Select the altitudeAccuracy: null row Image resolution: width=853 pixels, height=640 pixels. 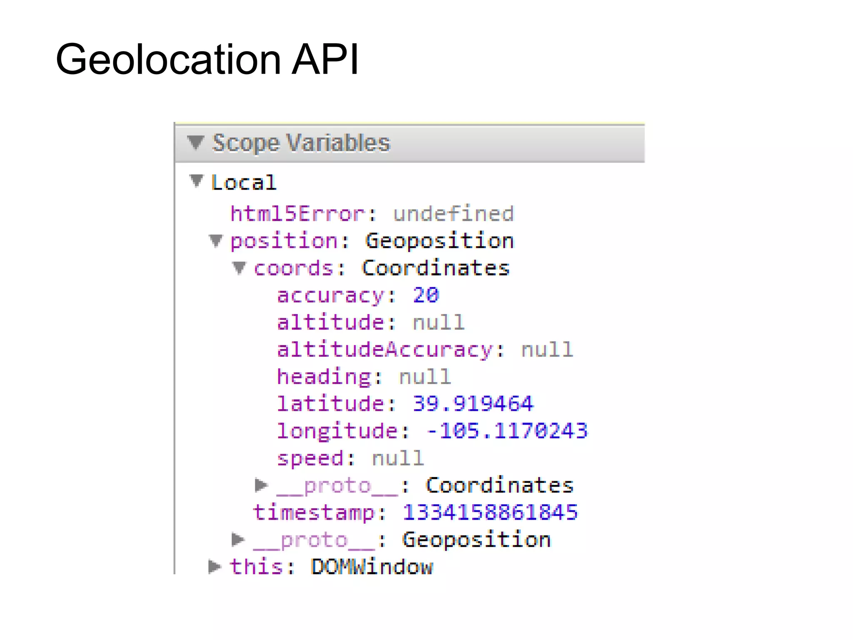(425, 350)
